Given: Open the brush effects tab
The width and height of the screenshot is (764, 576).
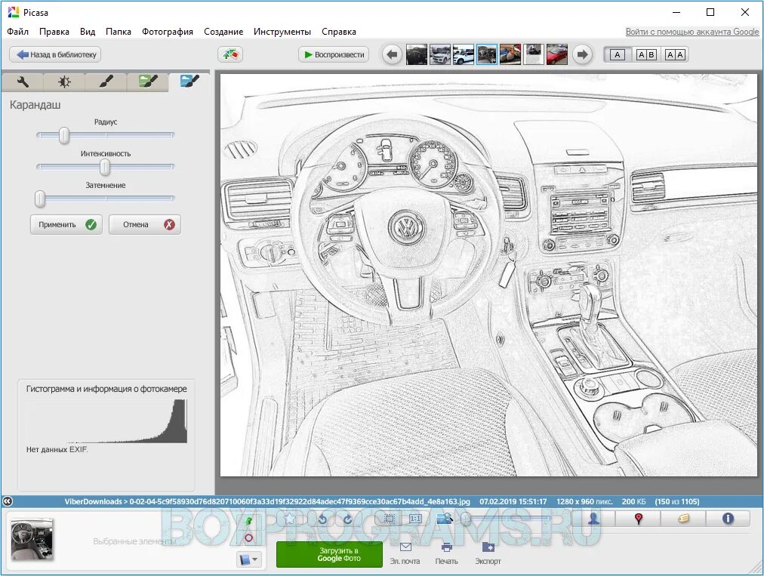Looking at the screenshot, I should coord(106,82).
